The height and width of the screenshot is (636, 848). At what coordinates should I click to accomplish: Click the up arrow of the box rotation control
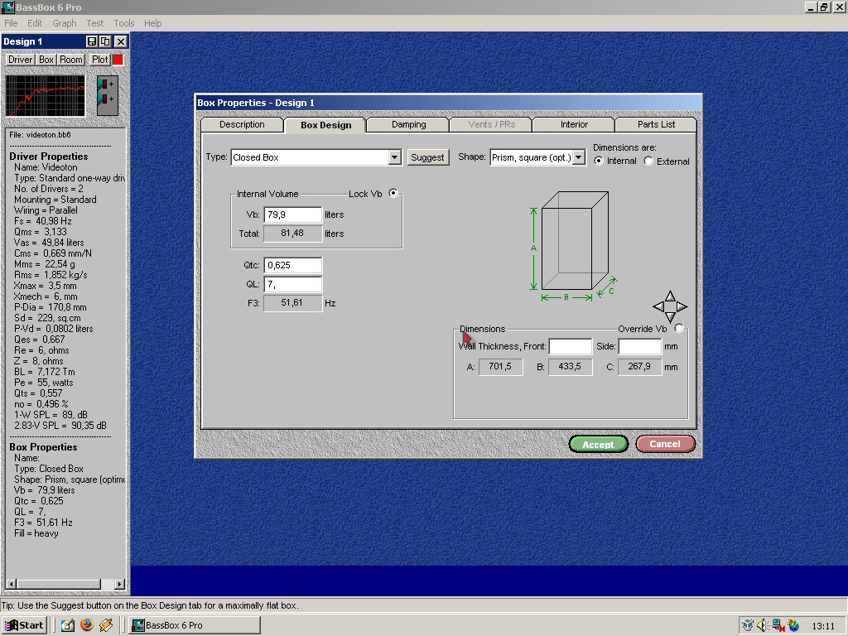point(670,296)
